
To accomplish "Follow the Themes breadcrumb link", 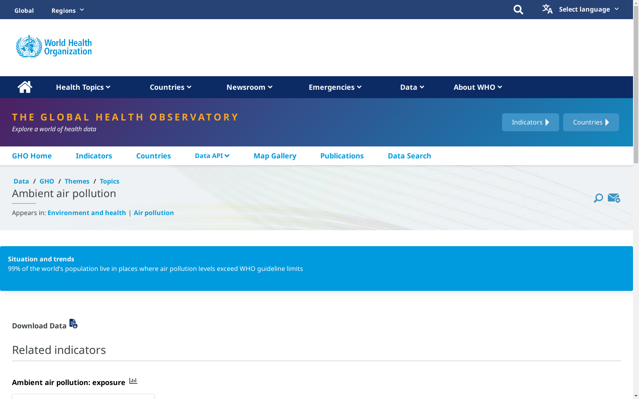I will (77, 181).
